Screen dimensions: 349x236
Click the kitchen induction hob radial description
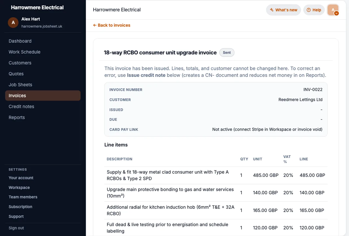click(170, 210)
